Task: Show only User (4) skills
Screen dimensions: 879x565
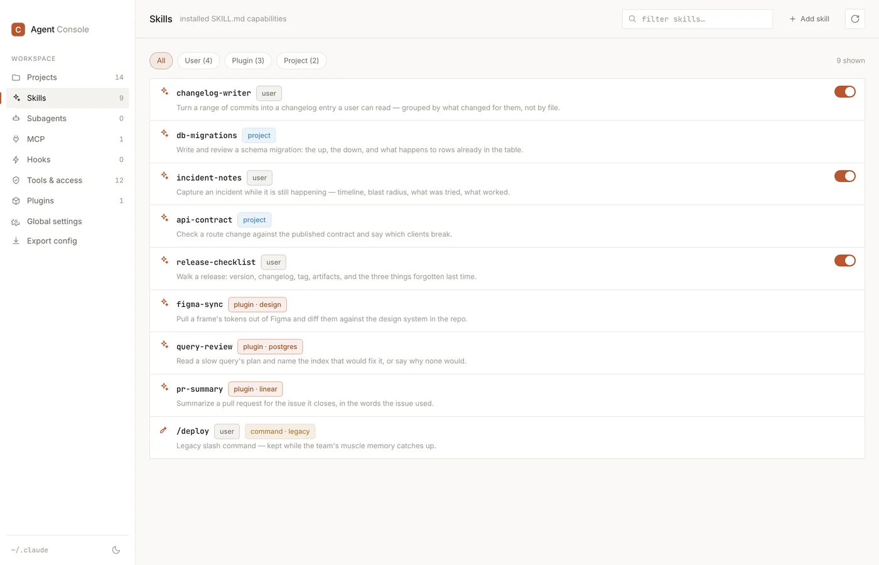Action: [198, 61]
